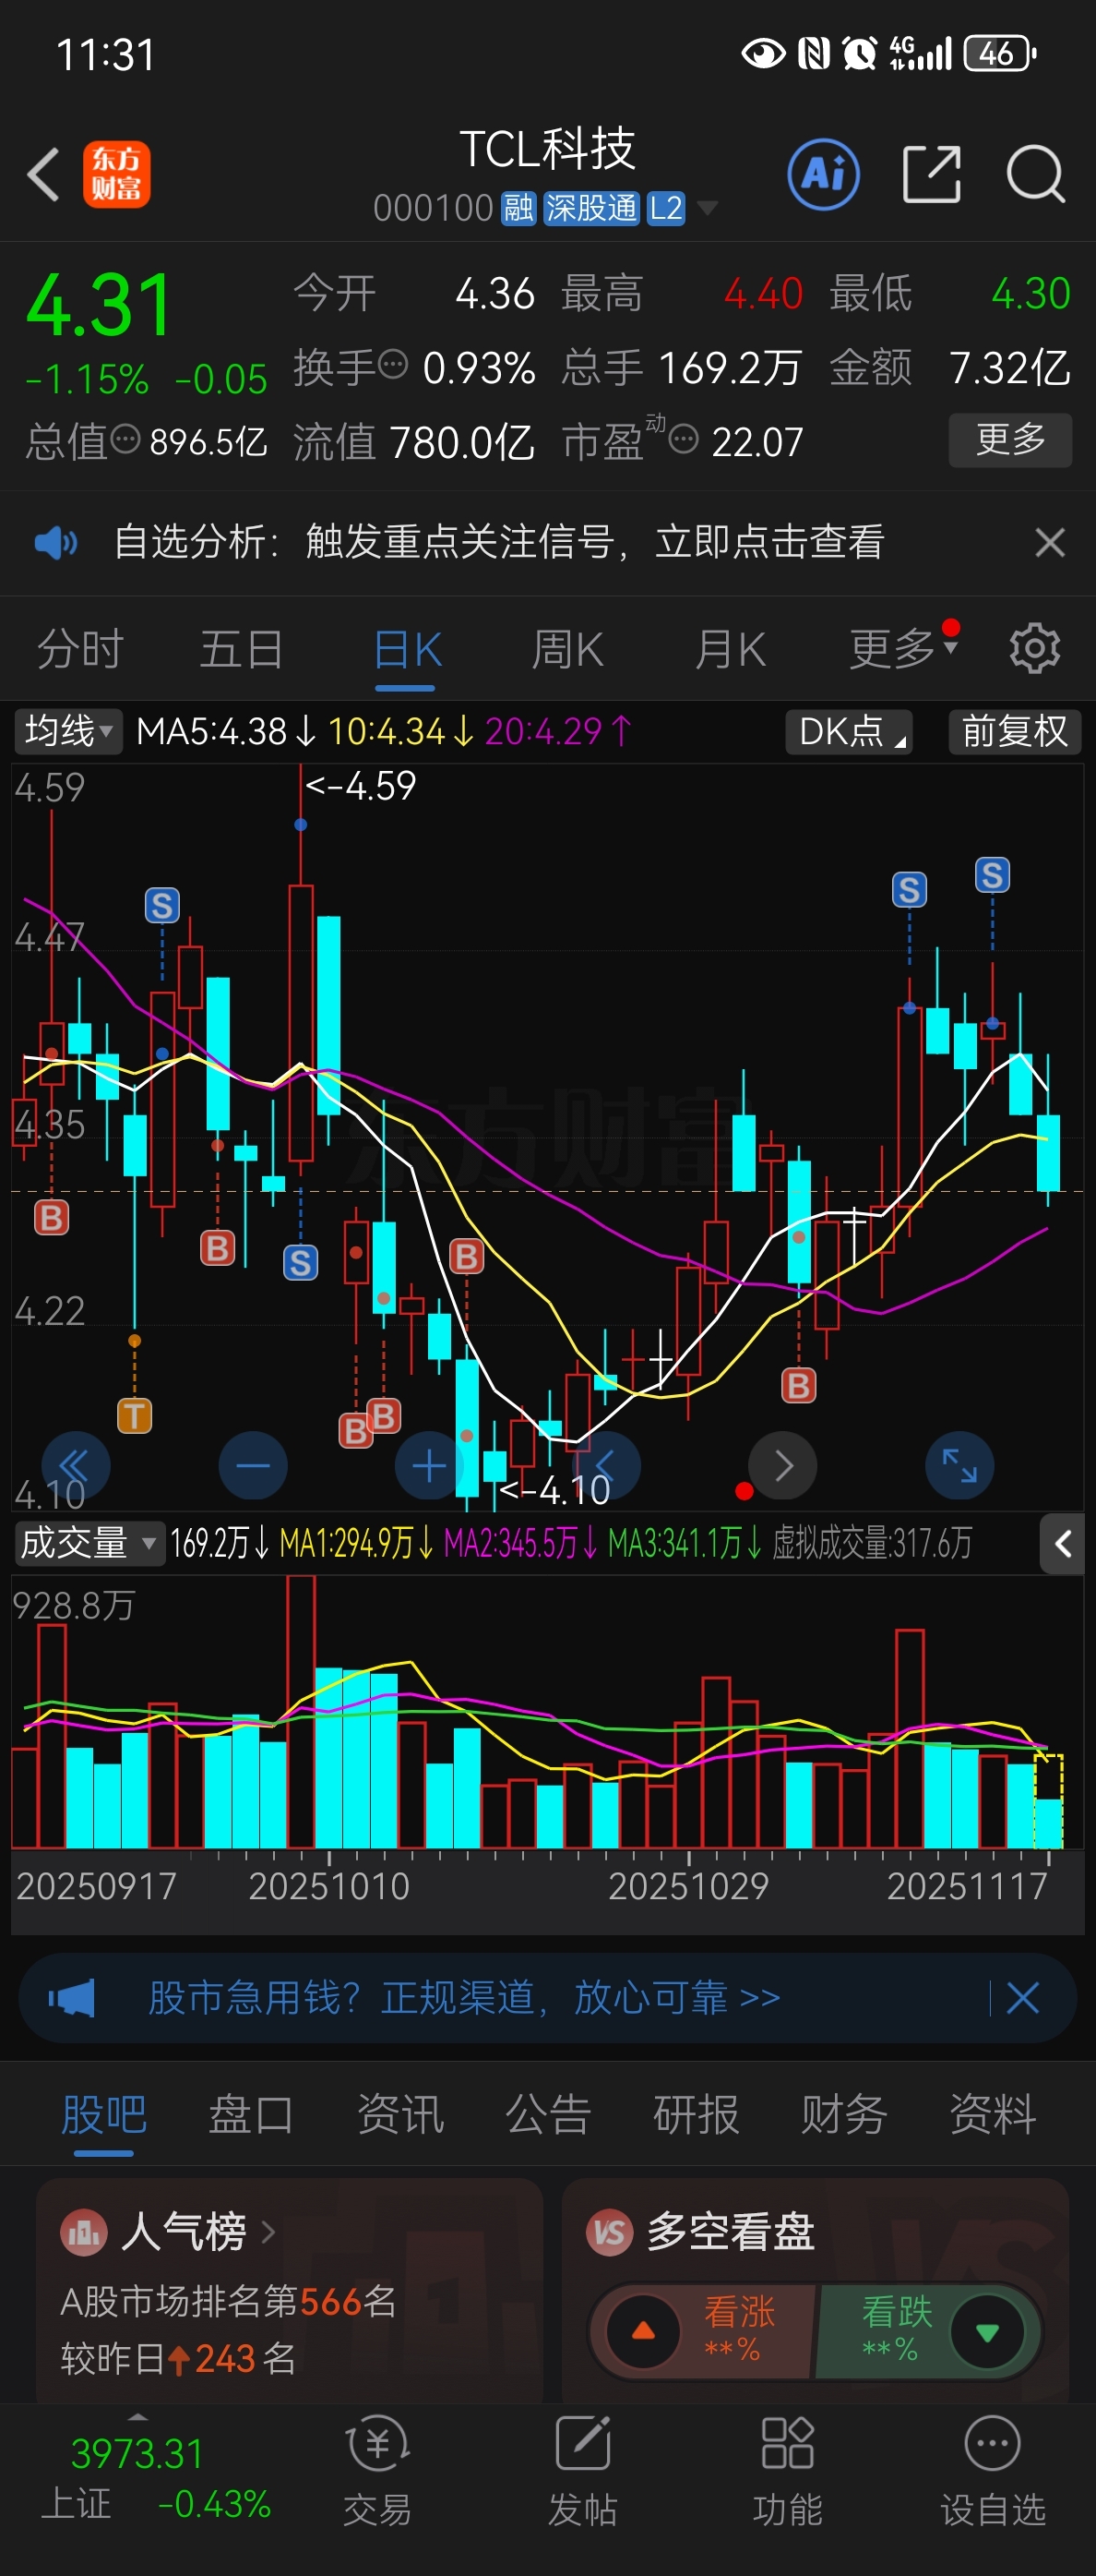The width and height of the screenshot is (1096, 2576).
Task: Collapse the volume side panel arrow
Action: [1062, 1544]
